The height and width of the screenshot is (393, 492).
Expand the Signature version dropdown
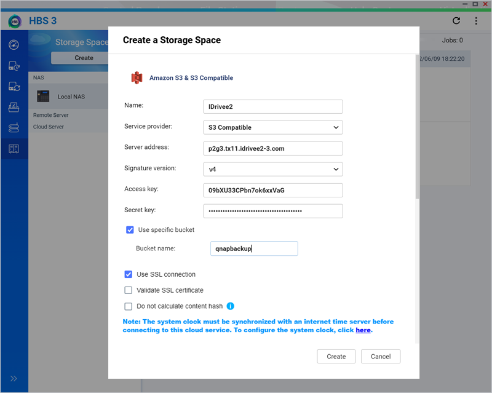coord(272,169)
